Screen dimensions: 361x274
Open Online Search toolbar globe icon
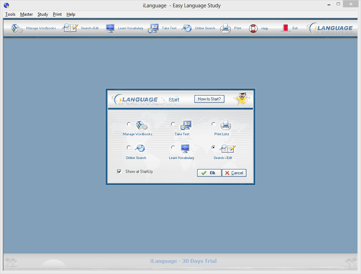(x=186, y=28)
